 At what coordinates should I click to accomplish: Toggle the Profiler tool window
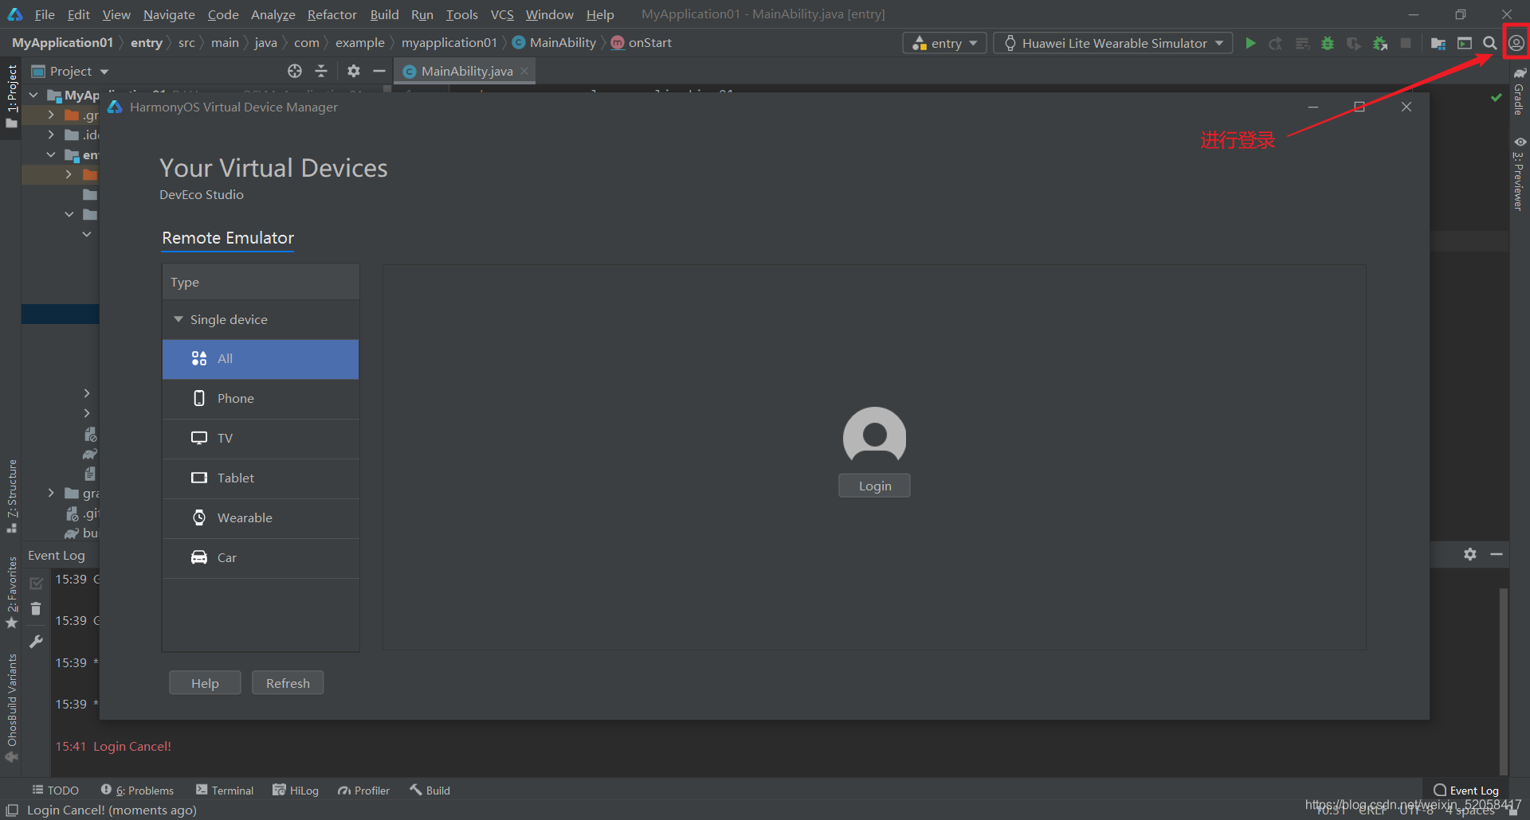(x=363, y=790)
